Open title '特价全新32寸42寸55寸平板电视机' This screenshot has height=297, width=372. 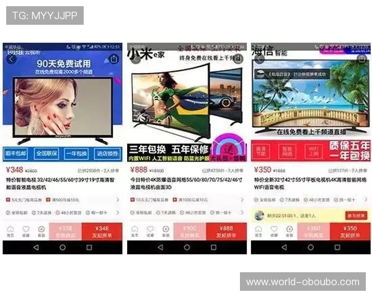point(311,184)
